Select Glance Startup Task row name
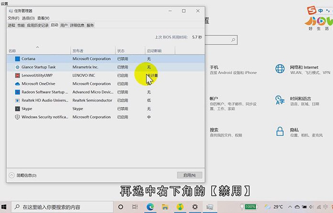This screenshot has height=213, width=333. pos(39,67)
